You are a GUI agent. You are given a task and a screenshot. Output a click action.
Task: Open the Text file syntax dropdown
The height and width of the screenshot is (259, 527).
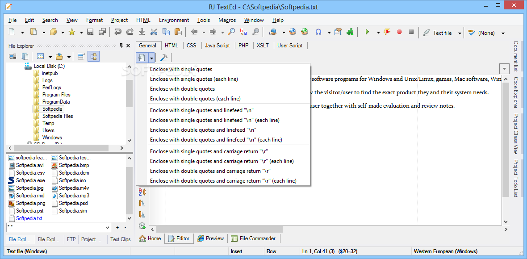[460, 33]
